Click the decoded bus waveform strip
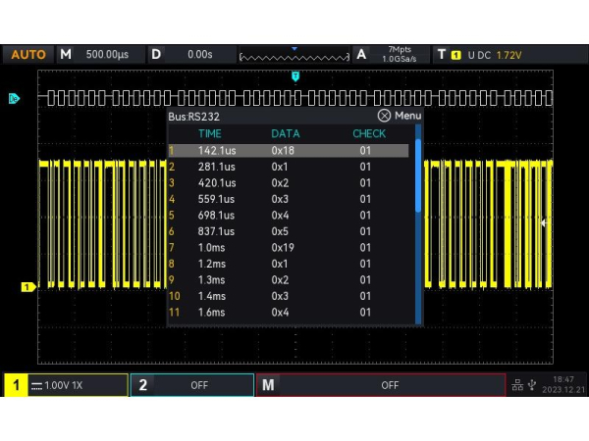589x441 pixels. click(x=295, y=98)
